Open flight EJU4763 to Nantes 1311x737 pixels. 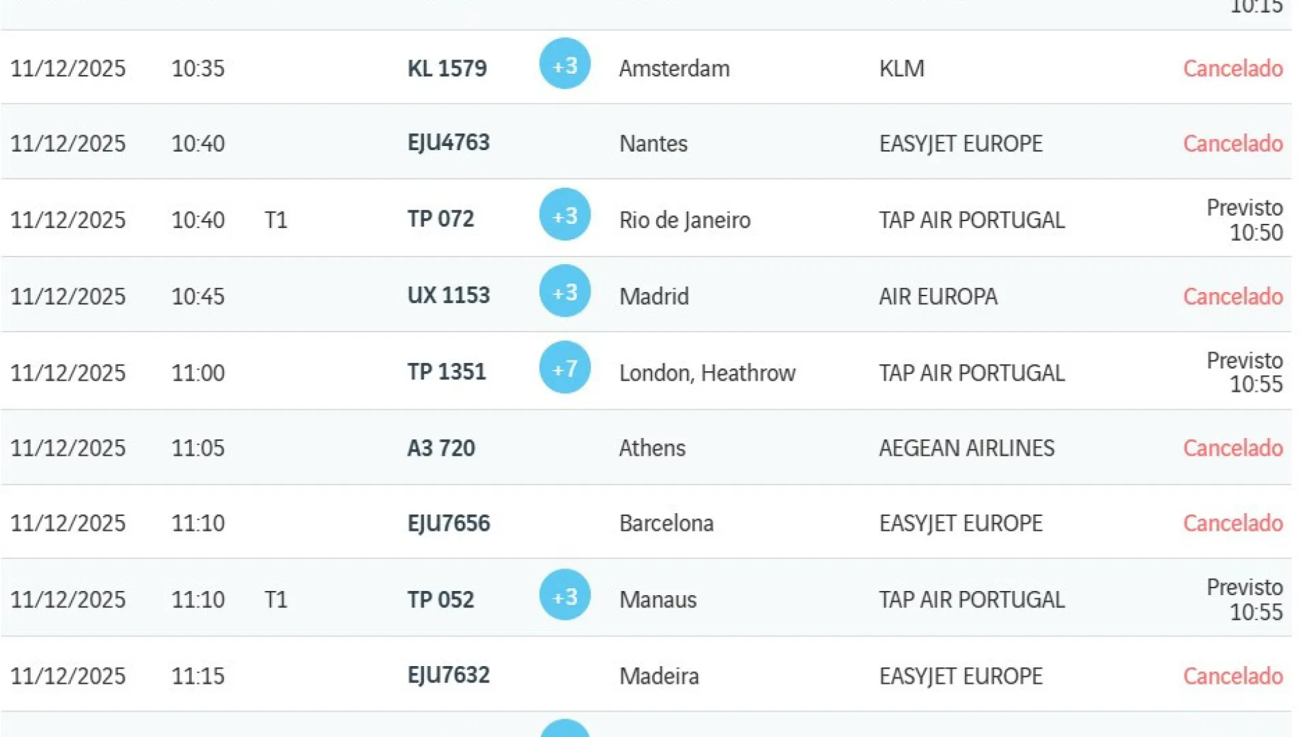pos(449,143)
